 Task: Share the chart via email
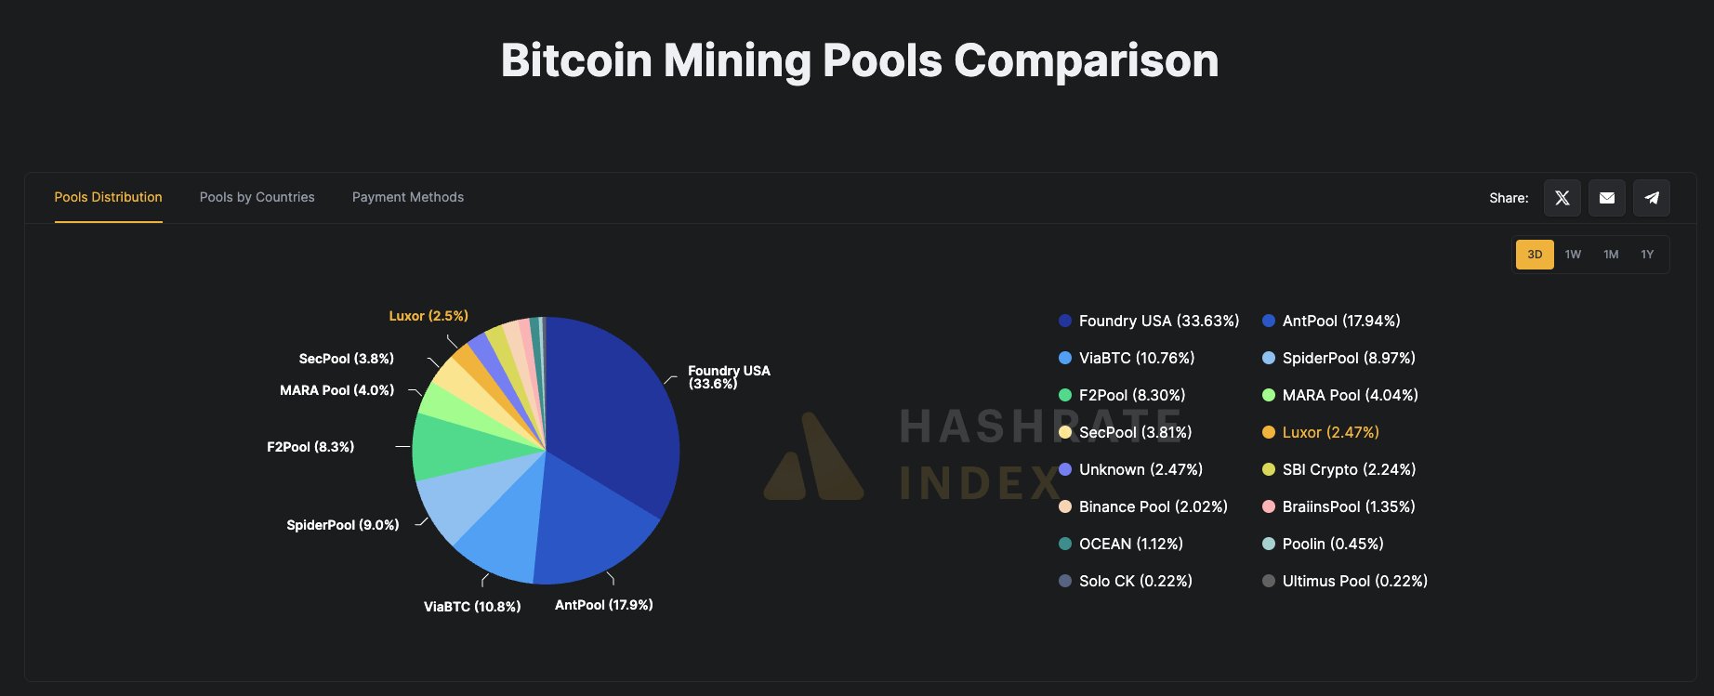(x=1606, y=197)
